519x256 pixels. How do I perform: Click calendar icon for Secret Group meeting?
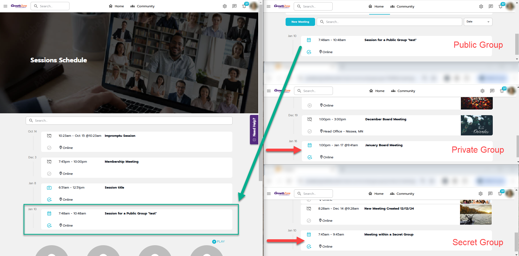click(309, 234)
